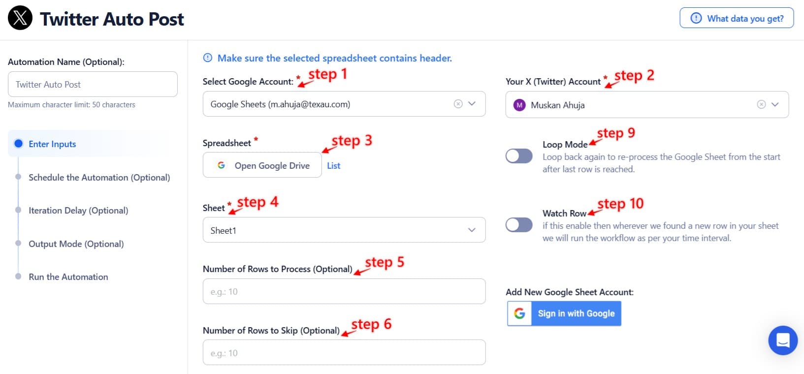This screenshot has width=804, height=374.
Task: Click the Sign in with Google button
Action: [576, 313]
